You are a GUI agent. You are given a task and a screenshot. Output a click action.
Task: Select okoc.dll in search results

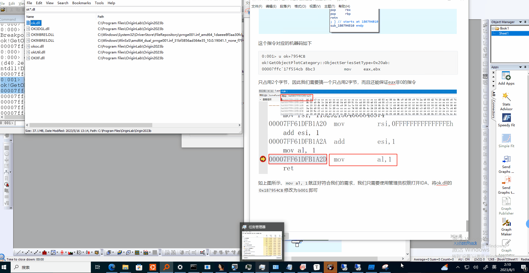tap(37, 46)
